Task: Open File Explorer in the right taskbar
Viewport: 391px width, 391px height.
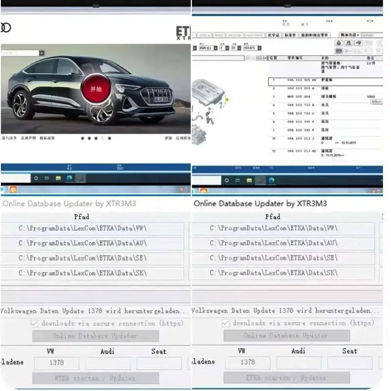Action: click(x=249, y=180)
